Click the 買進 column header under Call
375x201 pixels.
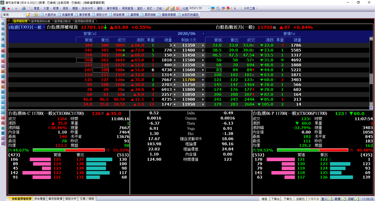tap(84, 40)
